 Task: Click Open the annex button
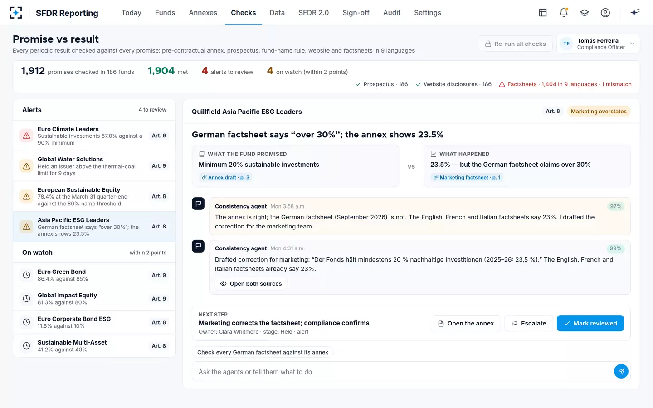(466, 323)
